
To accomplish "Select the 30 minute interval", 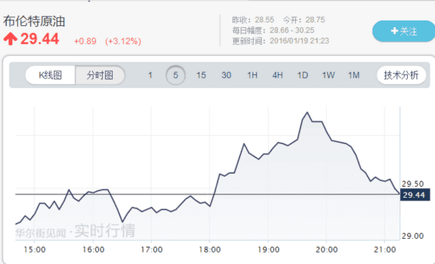I will tap(226, 75).
